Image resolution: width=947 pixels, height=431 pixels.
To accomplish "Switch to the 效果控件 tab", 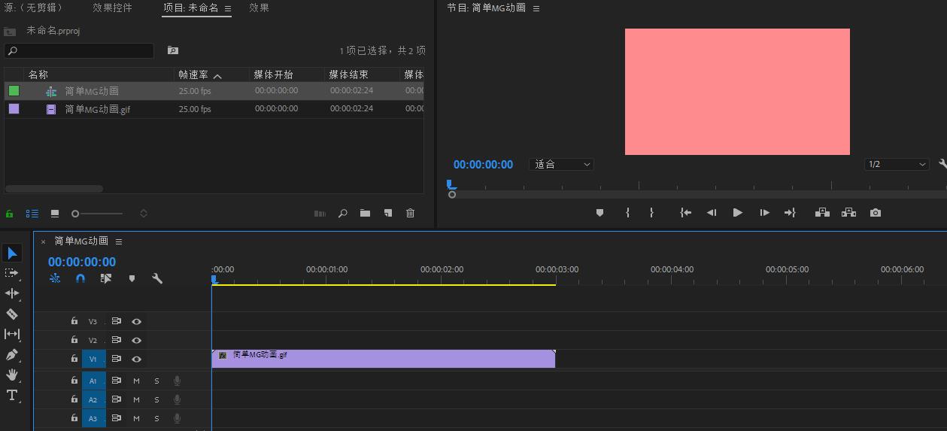I will pos(112,8).
